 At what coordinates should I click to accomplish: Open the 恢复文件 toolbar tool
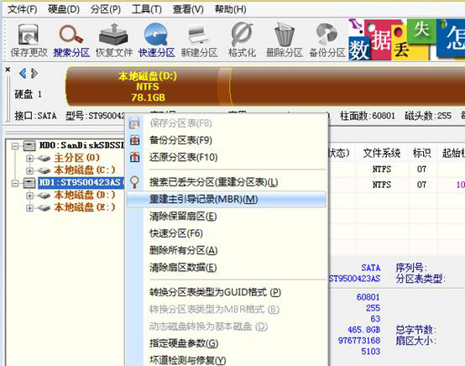point(114,40)
